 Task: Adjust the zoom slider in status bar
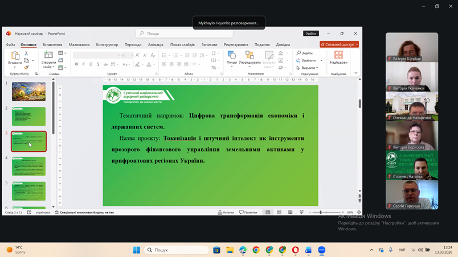(321, 212)
